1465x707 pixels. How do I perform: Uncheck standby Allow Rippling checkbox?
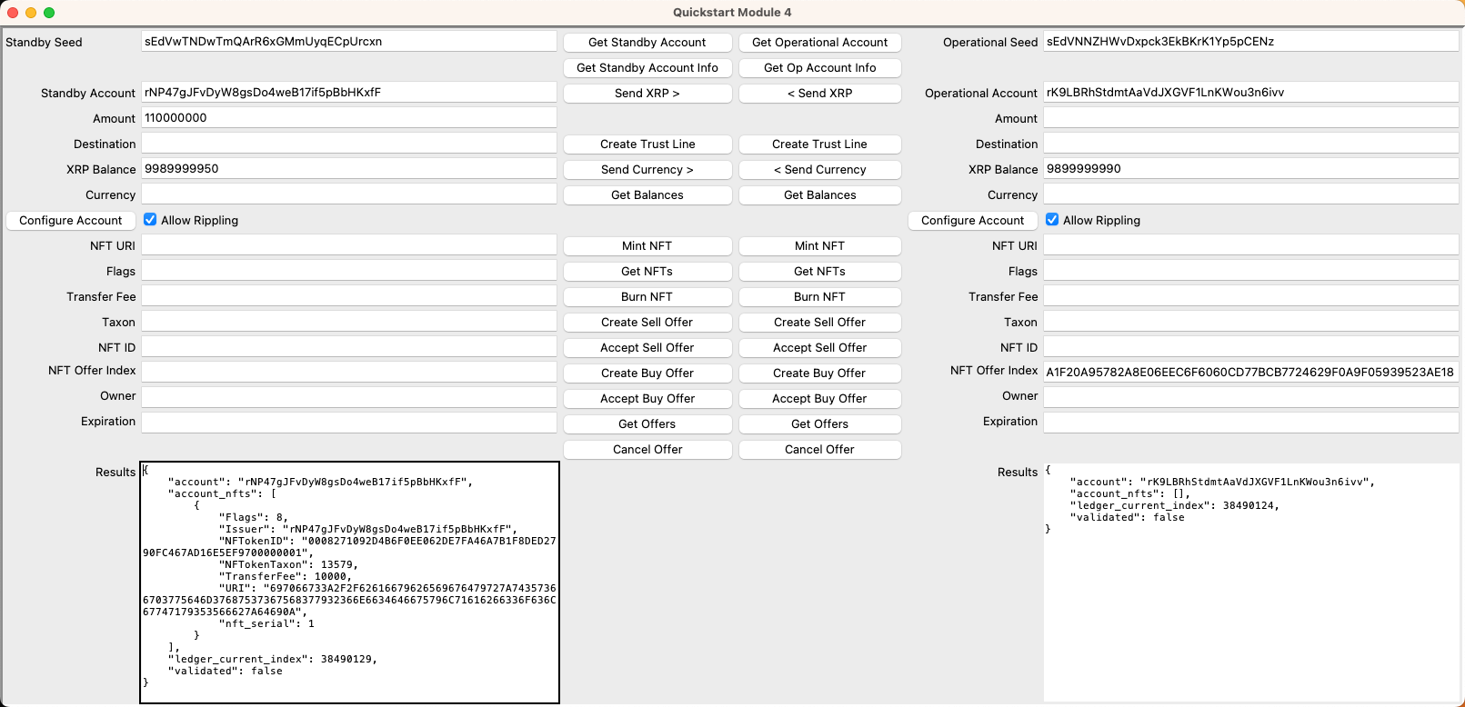coord(150,220)
